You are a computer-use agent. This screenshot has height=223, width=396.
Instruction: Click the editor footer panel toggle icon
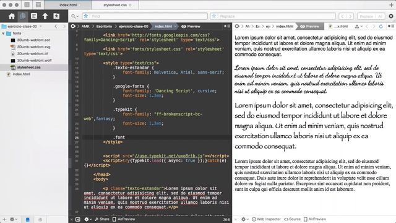click(78, 219)
